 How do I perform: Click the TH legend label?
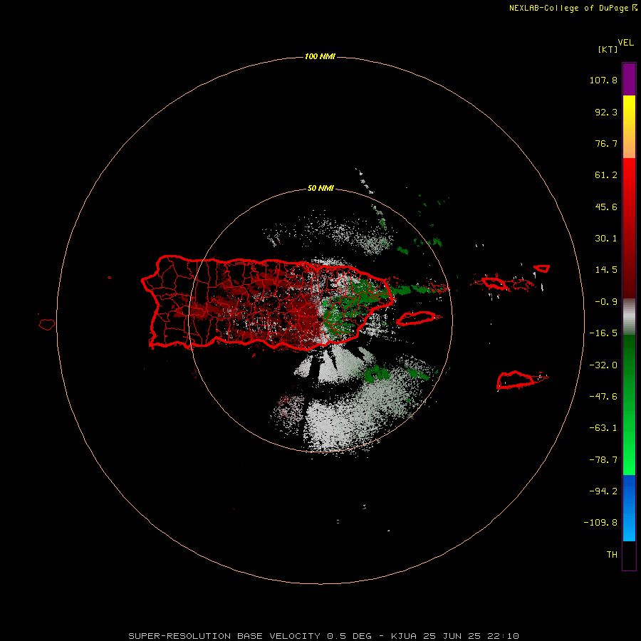(x=612, y=555)
